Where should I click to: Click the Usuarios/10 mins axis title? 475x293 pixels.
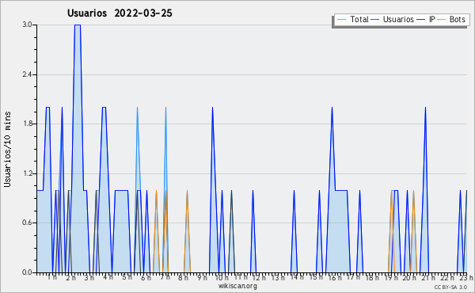click(x=7, y=149)
